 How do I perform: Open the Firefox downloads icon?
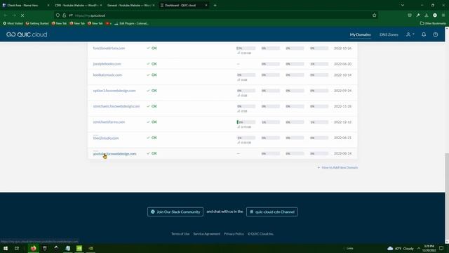427,15
